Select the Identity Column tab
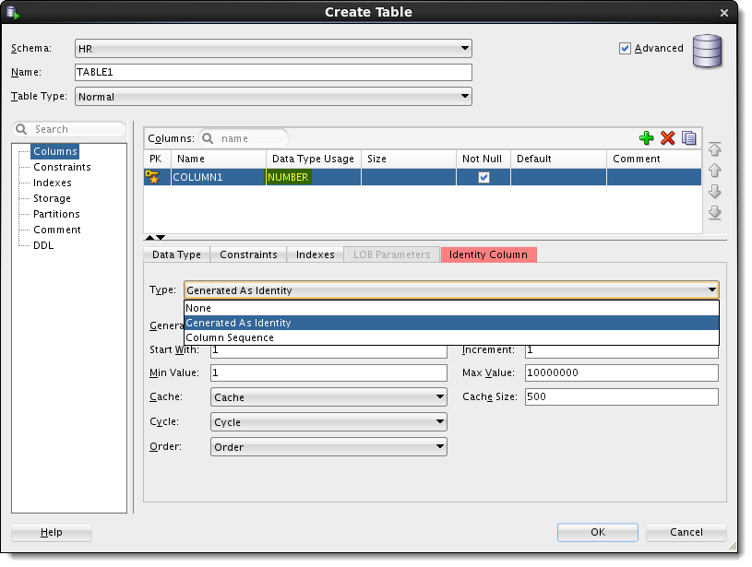Viewport: 752px width, 567px height. (488, 254)
